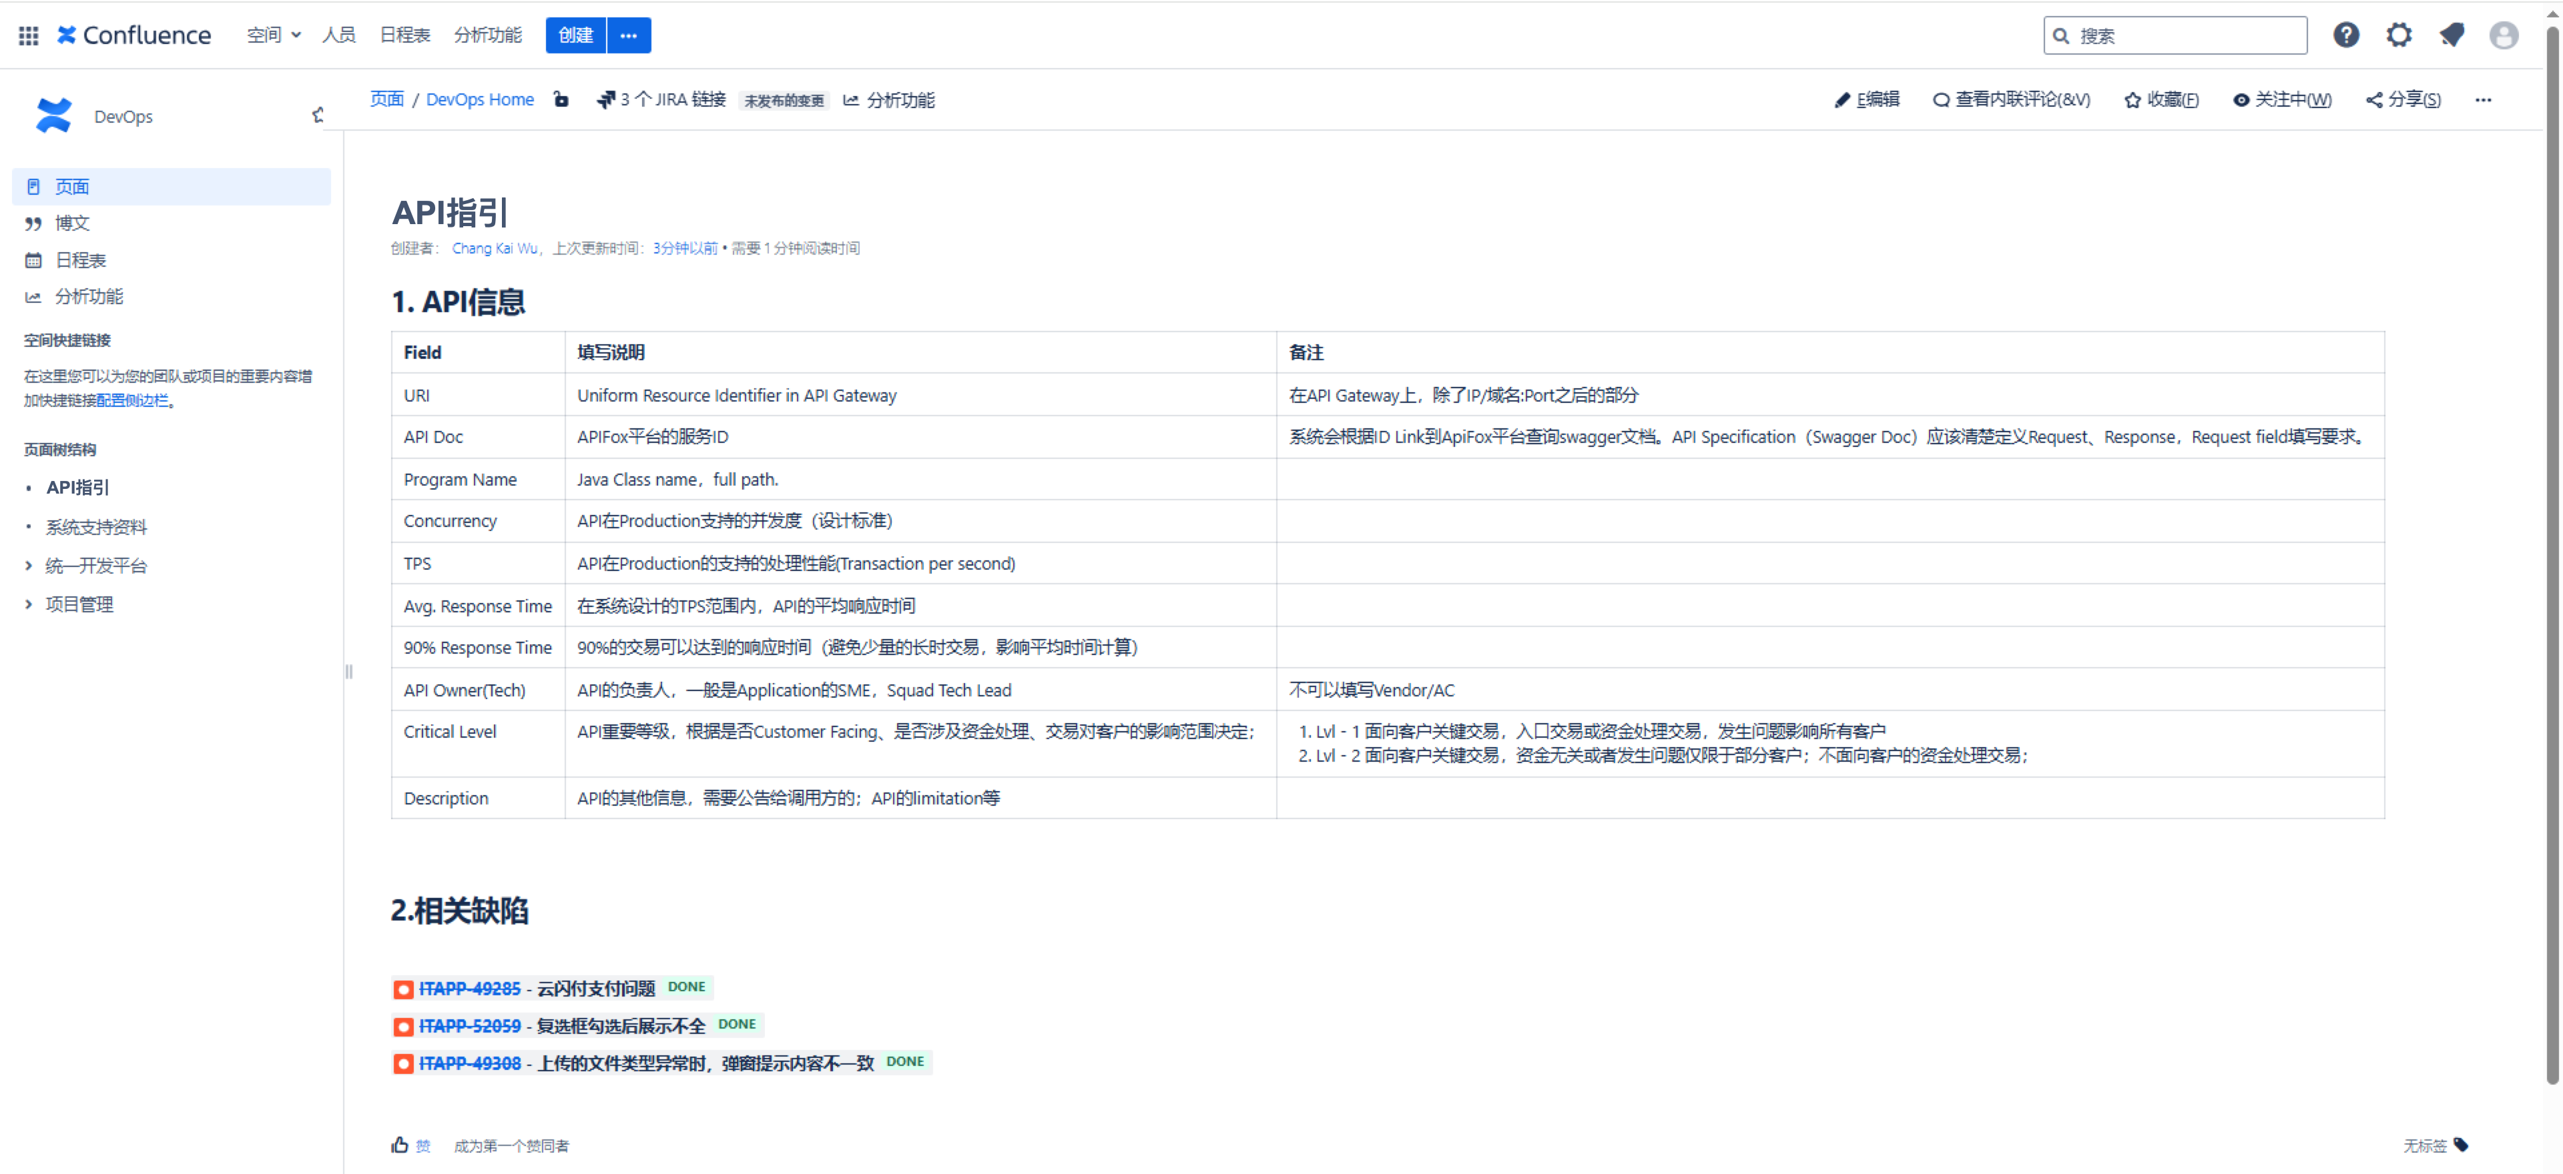Screen dimensions: 2563x1174
Task: Click the page restrictions lock icon
Action: point(561,99)
